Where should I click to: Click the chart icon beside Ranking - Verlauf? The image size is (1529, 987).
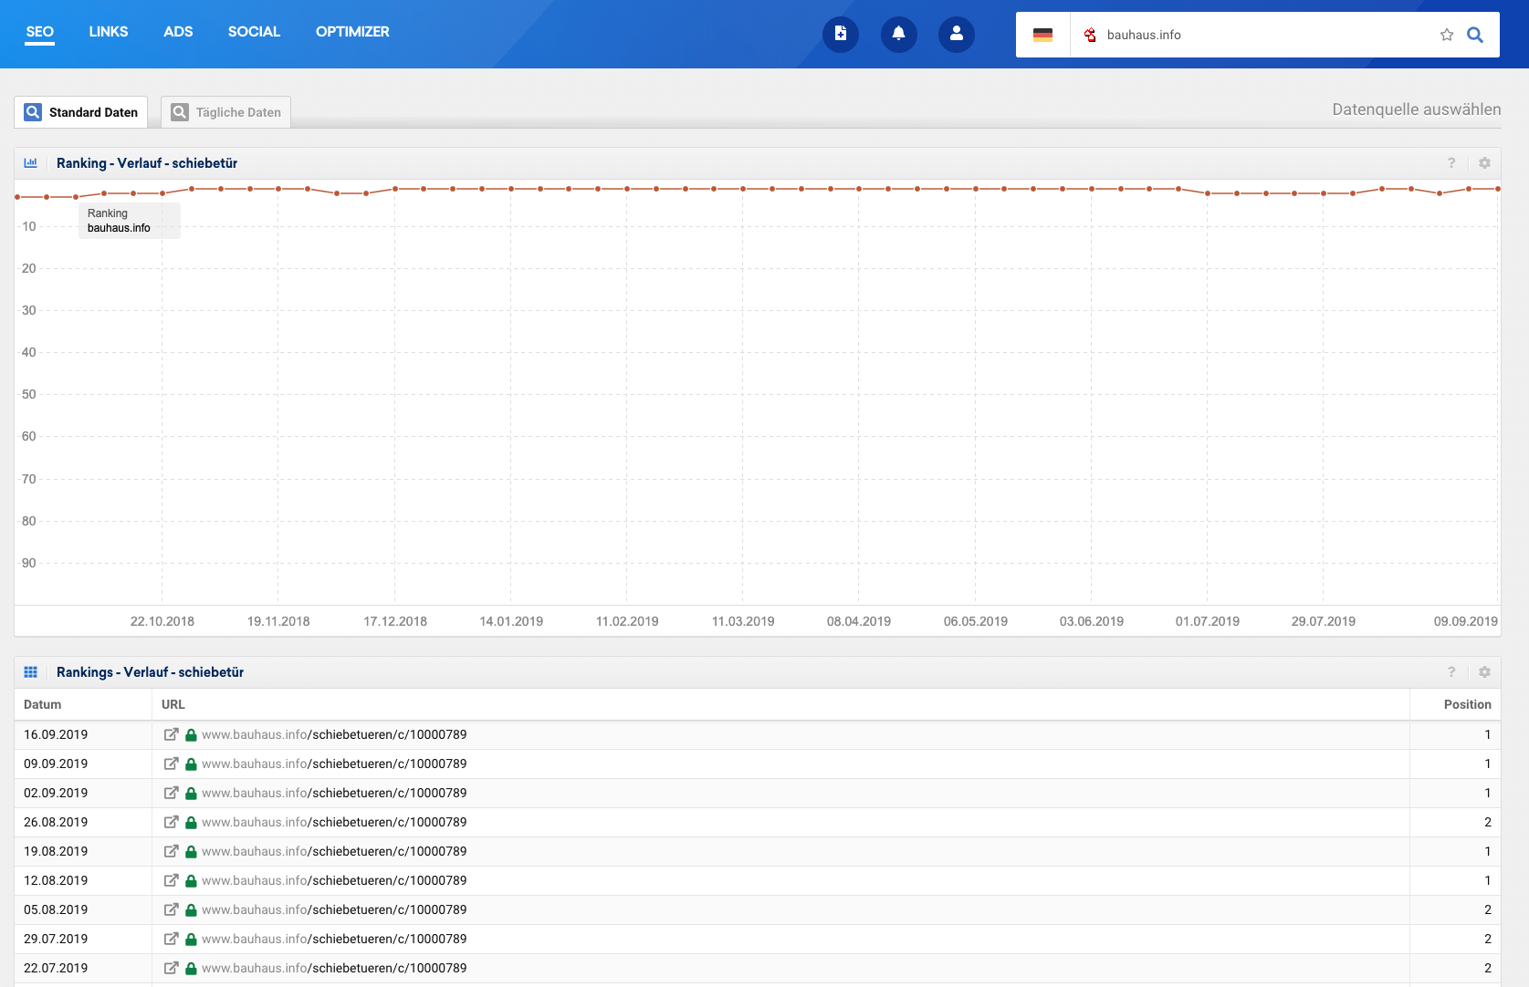click(31, 162)
